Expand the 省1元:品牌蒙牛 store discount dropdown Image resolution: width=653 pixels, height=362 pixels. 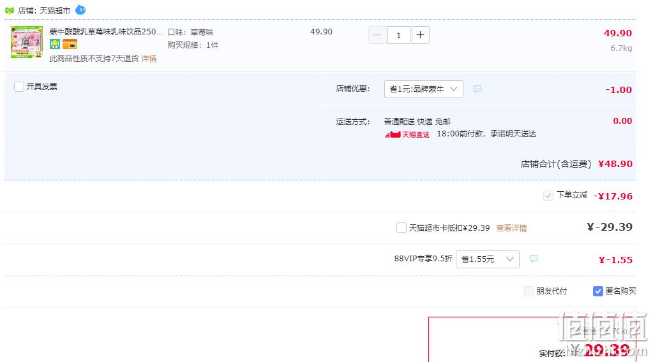424,89
